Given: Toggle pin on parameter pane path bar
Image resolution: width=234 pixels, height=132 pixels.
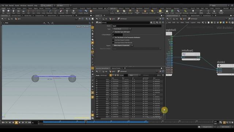Looking at the screenshot, I should point(160,19).
